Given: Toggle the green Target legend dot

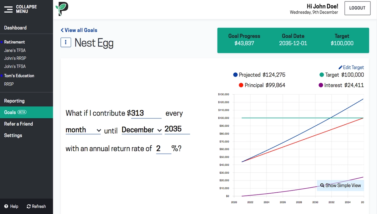Looking at the screenshot, I should [x=321, y=75].
